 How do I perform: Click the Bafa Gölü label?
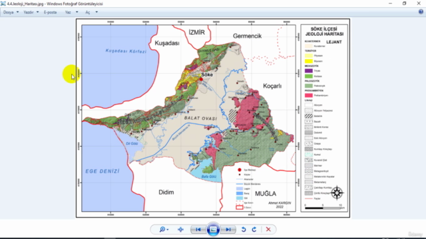tap(208, 177)
